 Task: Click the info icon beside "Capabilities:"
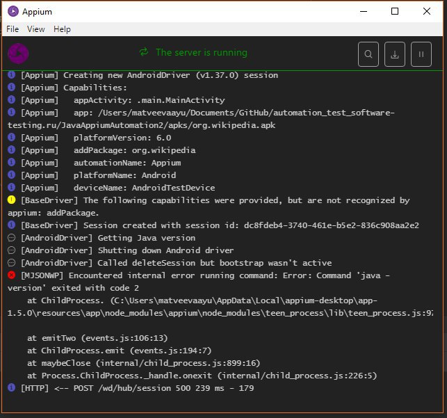point(11,87)
